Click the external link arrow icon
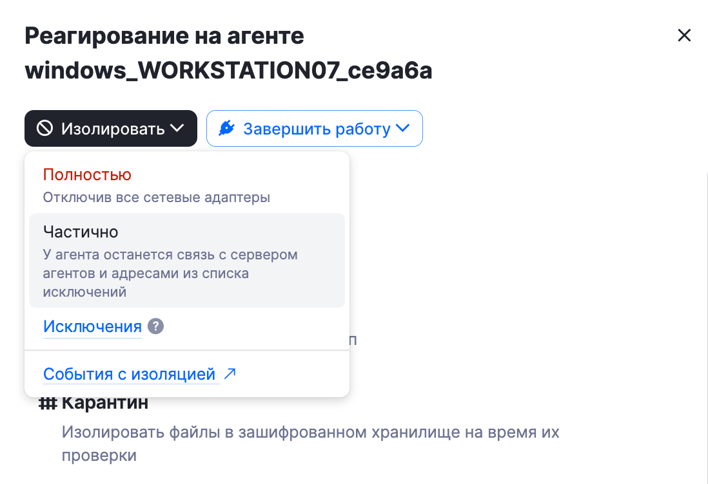708x484 pixels. (x=230, y=373)
